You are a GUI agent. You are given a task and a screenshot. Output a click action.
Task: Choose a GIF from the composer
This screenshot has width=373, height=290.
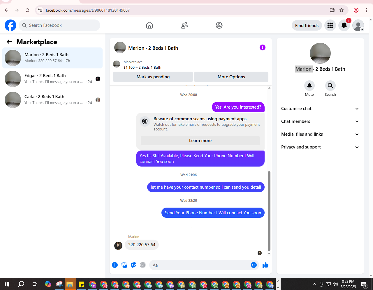click(143, 265)
